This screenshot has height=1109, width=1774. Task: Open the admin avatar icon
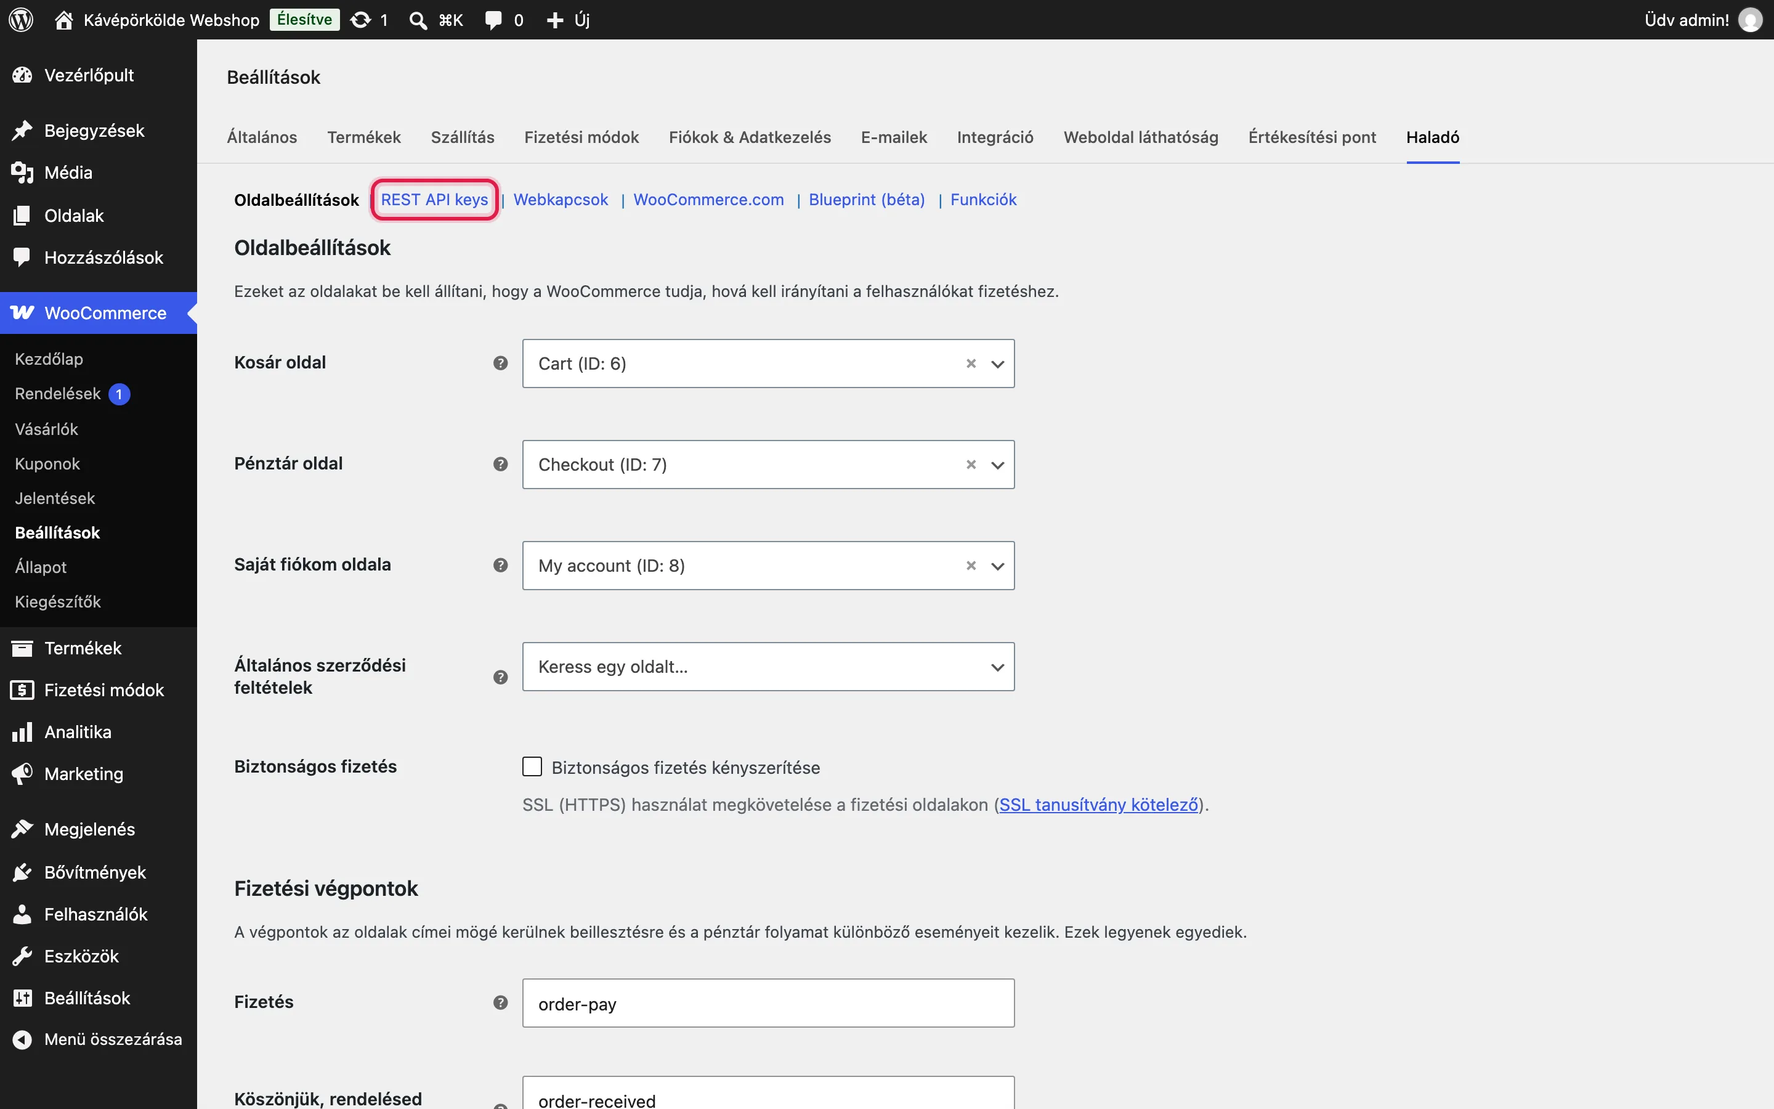[1750, 20]
